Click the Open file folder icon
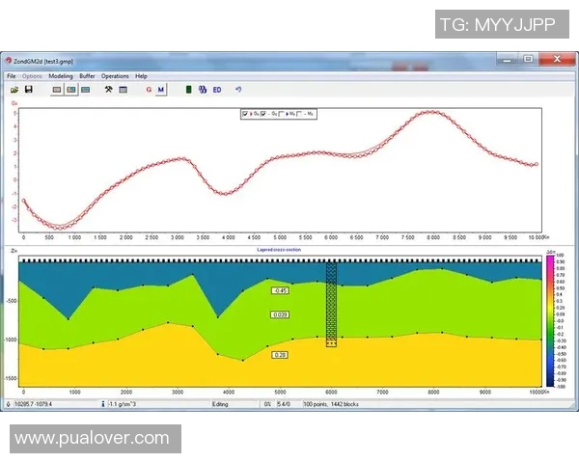This screenshot has width=579, height=463. [14, 90]
